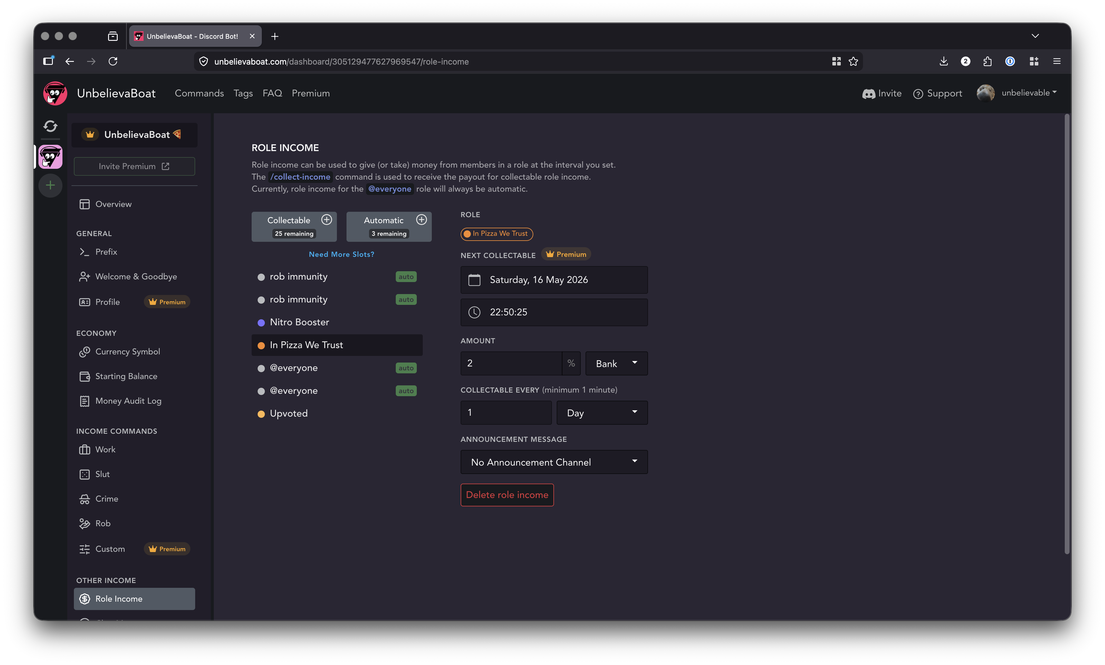Close the UnbelievaBoat browser tab
Image resolution: width=1105 pixels, height=665 pixels.
tap(252, 36)
